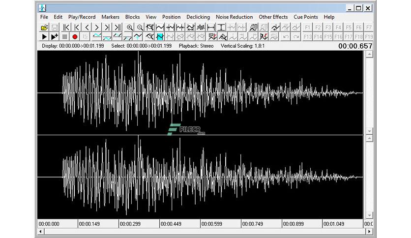Click upper channel scrollbar up arrow
Image resolution: width=411 pixels, height=238 pixels.
369,54
